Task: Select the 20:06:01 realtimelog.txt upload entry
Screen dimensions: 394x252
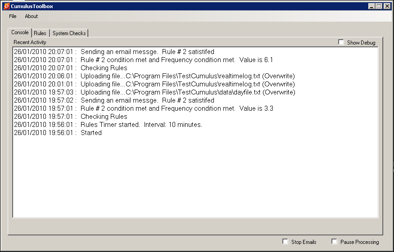Action: point(154,76)
